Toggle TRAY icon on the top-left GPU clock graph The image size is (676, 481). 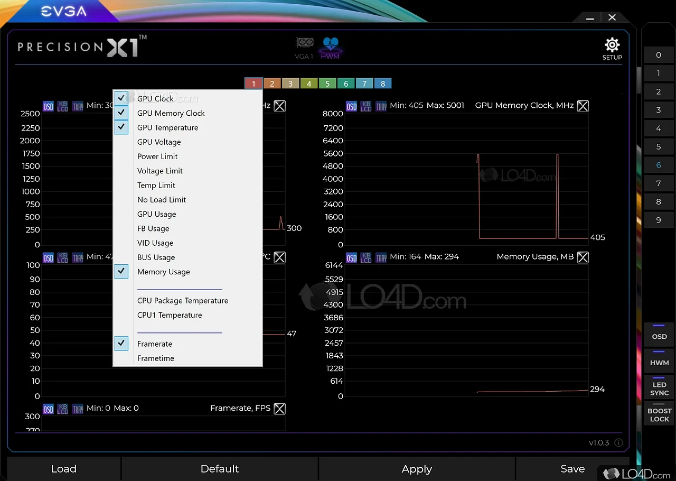click(x=78, y=106)
